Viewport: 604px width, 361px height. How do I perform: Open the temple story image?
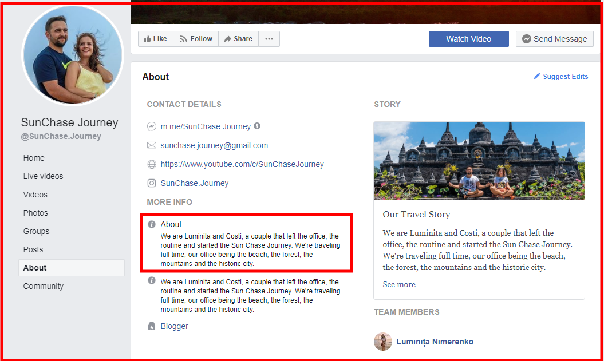pos(479,161)
